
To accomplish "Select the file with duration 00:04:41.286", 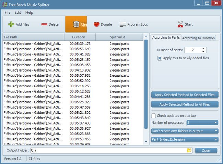I will pyautogui.click(x=73, y=97).
